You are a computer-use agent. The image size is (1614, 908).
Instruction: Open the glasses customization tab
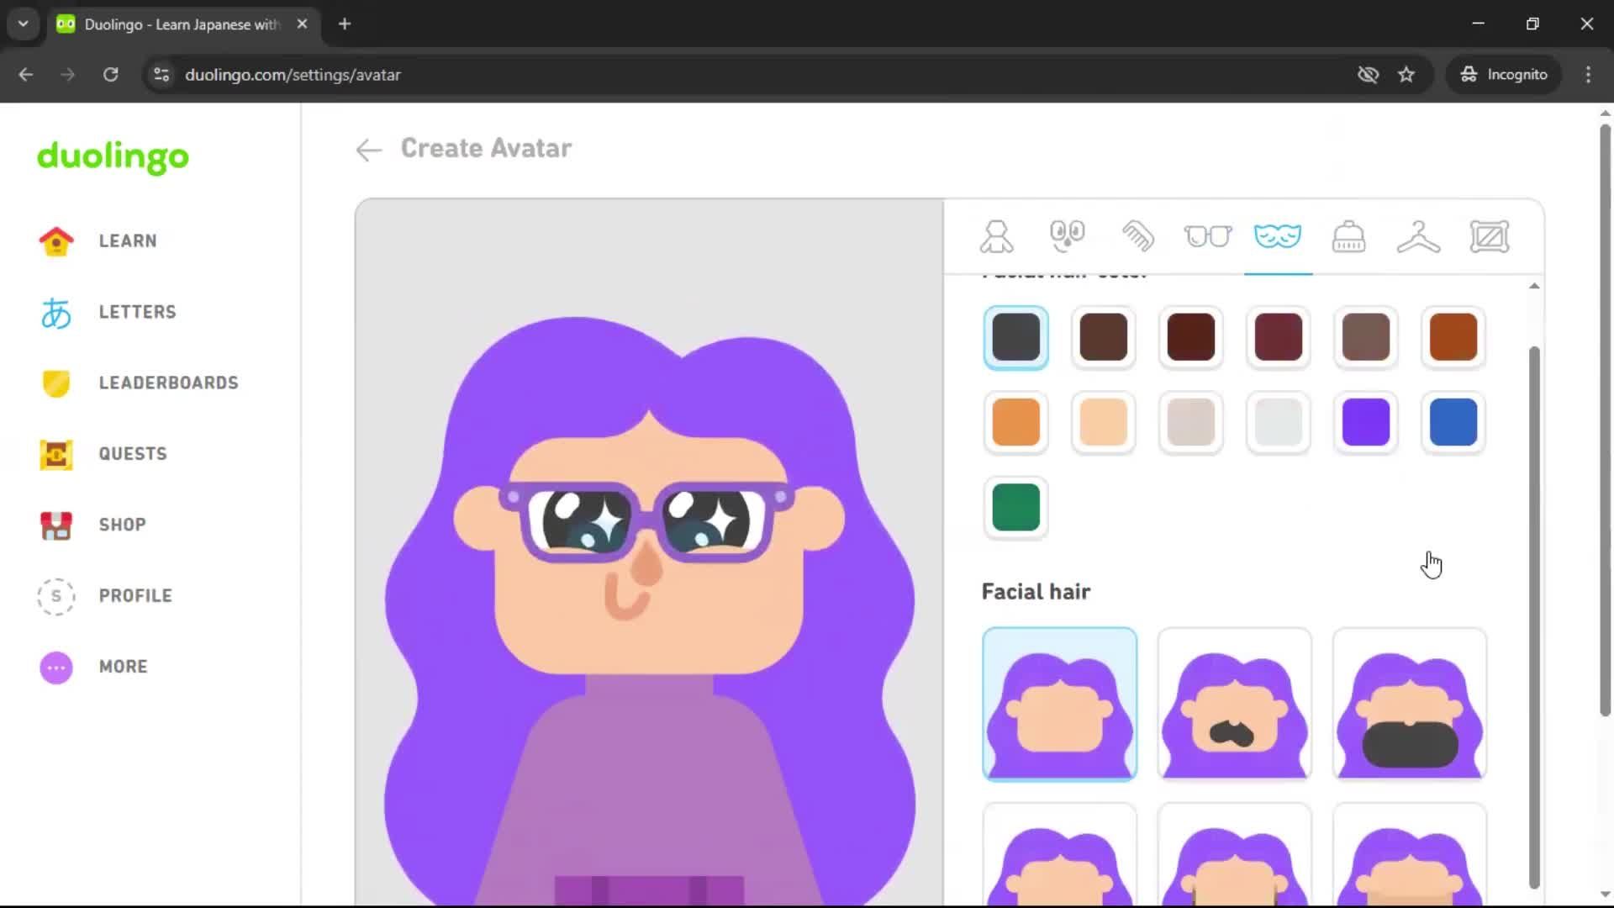pyautogui.click(x=1208, y=236)
